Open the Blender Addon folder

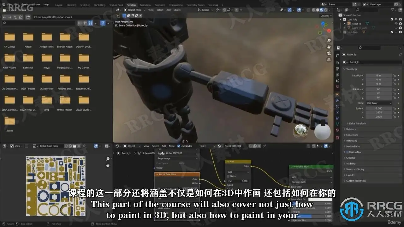(x=65, y=40)
